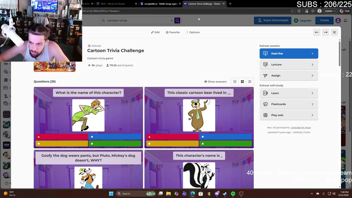This screenshot has width=352, height=198.
Task: Click the Host live presentation icon
Action: click(x=265, y=53)
